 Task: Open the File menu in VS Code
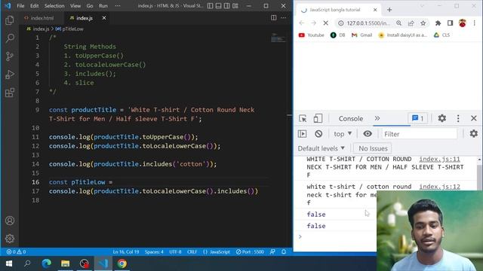20,6
